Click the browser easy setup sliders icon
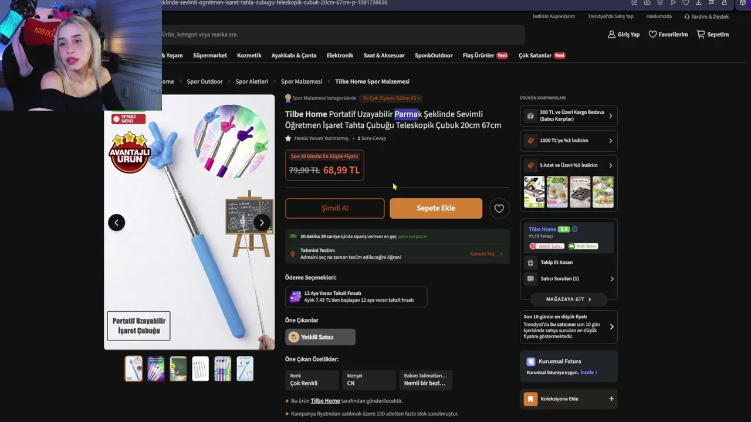 click(x=711, y=3)
